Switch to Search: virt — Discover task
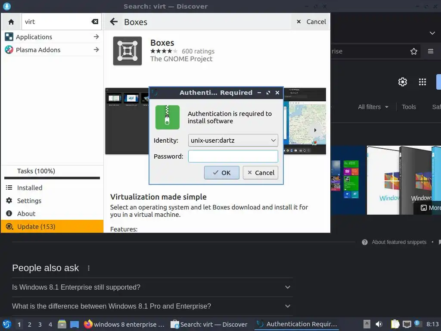Image resolution: width=441 pixels, height=331 pixels. 210,324
